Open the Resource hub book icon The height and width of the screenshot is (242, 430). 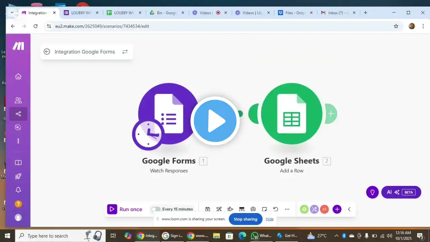tap(18, 163)
